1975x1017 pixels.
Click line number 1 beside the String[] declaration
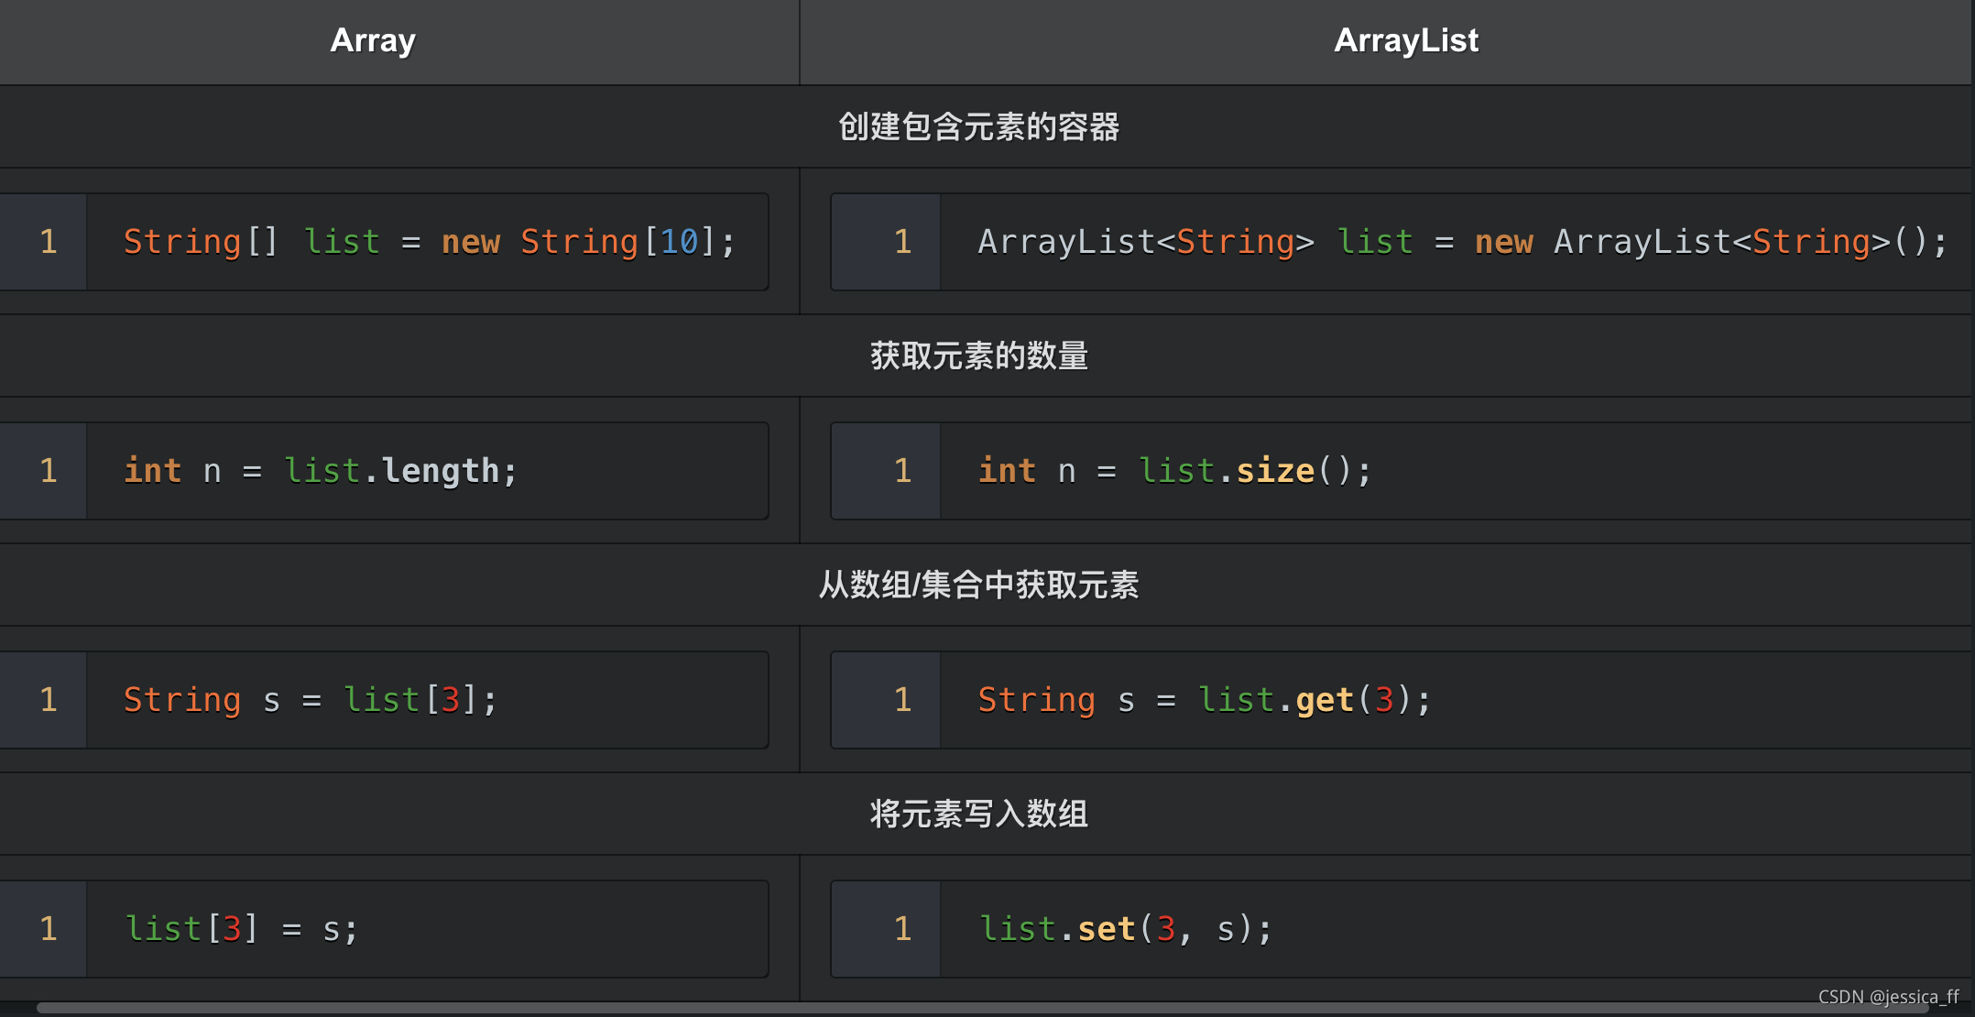48,241
